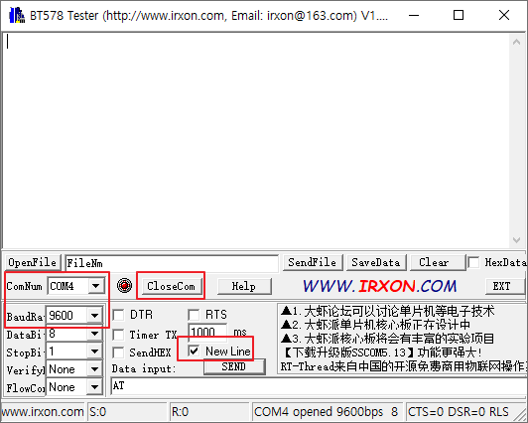Click the SendFile button
This screenshot has height=423, width=528.
(313, 262)
